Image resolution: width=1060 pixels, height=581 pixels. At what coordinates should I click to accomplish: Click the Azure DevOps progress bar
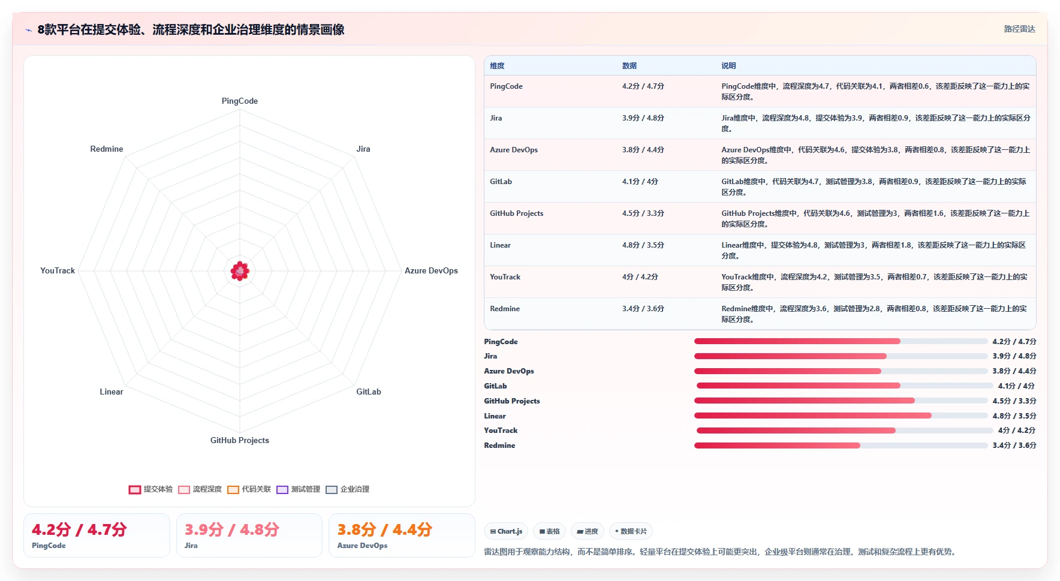tap(841, 371)
